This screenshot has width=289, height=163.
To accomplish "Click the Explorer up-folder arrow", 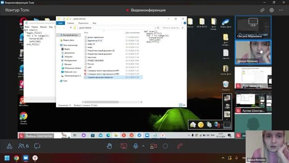I will (71, 28).
